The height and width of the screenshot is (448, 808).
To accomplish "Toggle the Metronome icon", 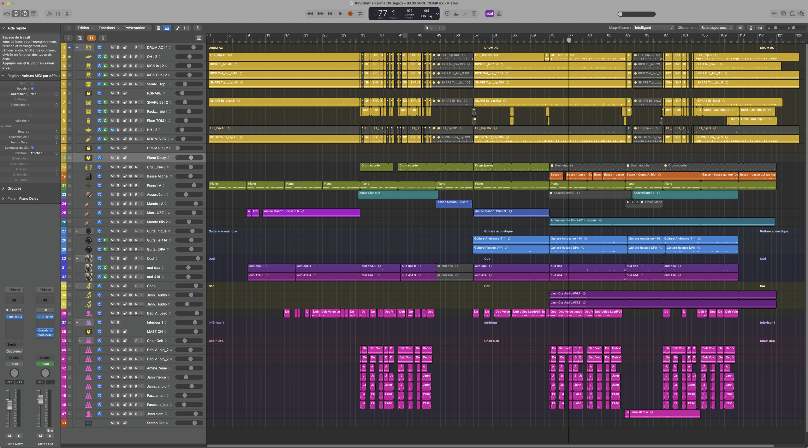I will pos(499,14).
